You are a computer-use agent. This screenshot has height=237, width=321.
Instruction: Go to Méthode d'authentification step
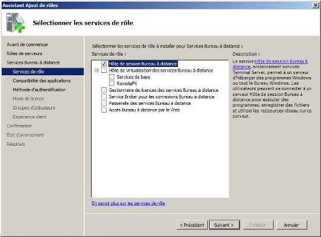click(39, 89)
